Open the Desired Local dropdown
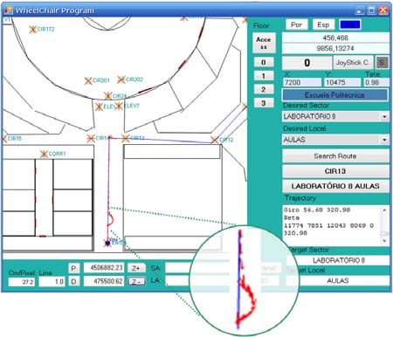Image resolution: width=393 pixels, height=337 pixels. 384,140
